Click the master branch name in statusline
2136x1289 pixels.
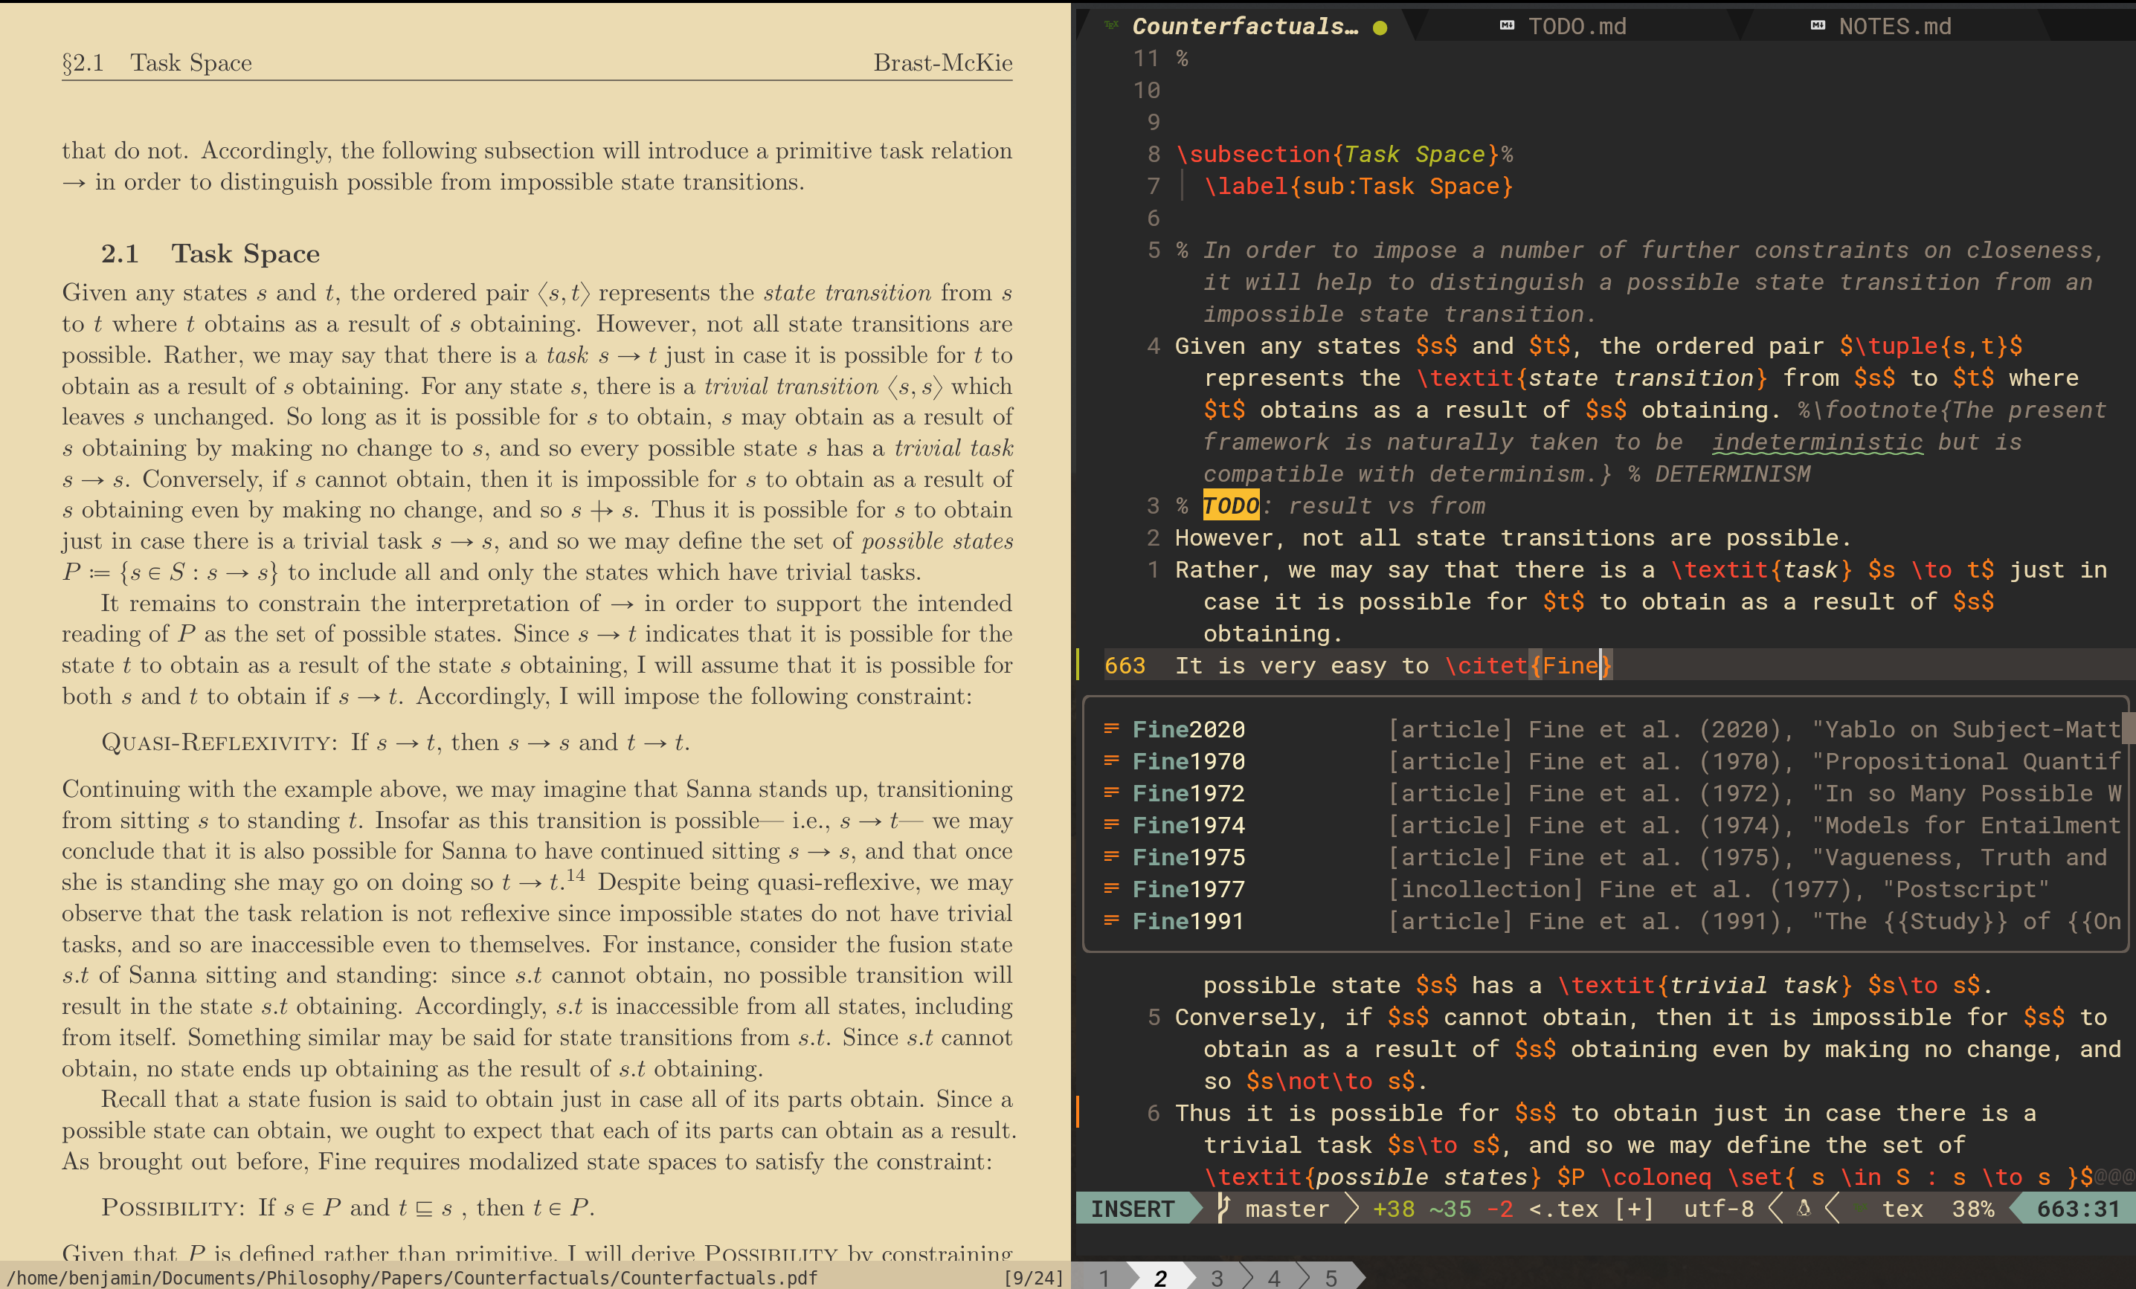click(1287, 1209)
